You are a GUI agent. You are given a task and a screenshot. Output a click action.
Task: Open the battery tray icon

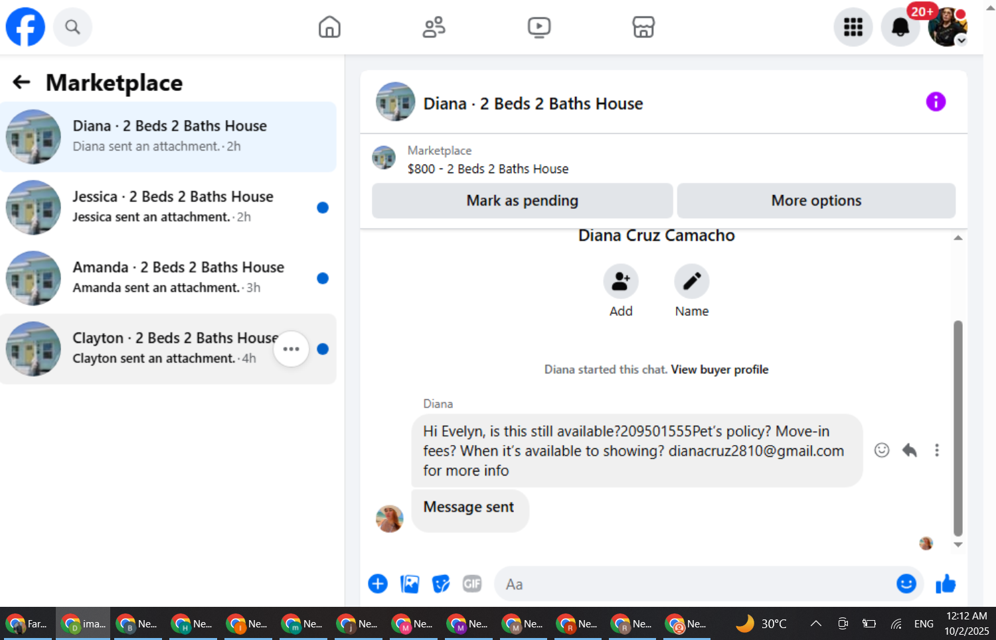tap(869, 623)
